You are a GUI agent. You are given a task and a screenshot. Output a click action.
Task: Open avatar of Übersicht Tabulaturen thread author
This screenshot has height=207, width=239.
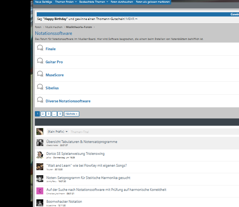tap(40, 143)
